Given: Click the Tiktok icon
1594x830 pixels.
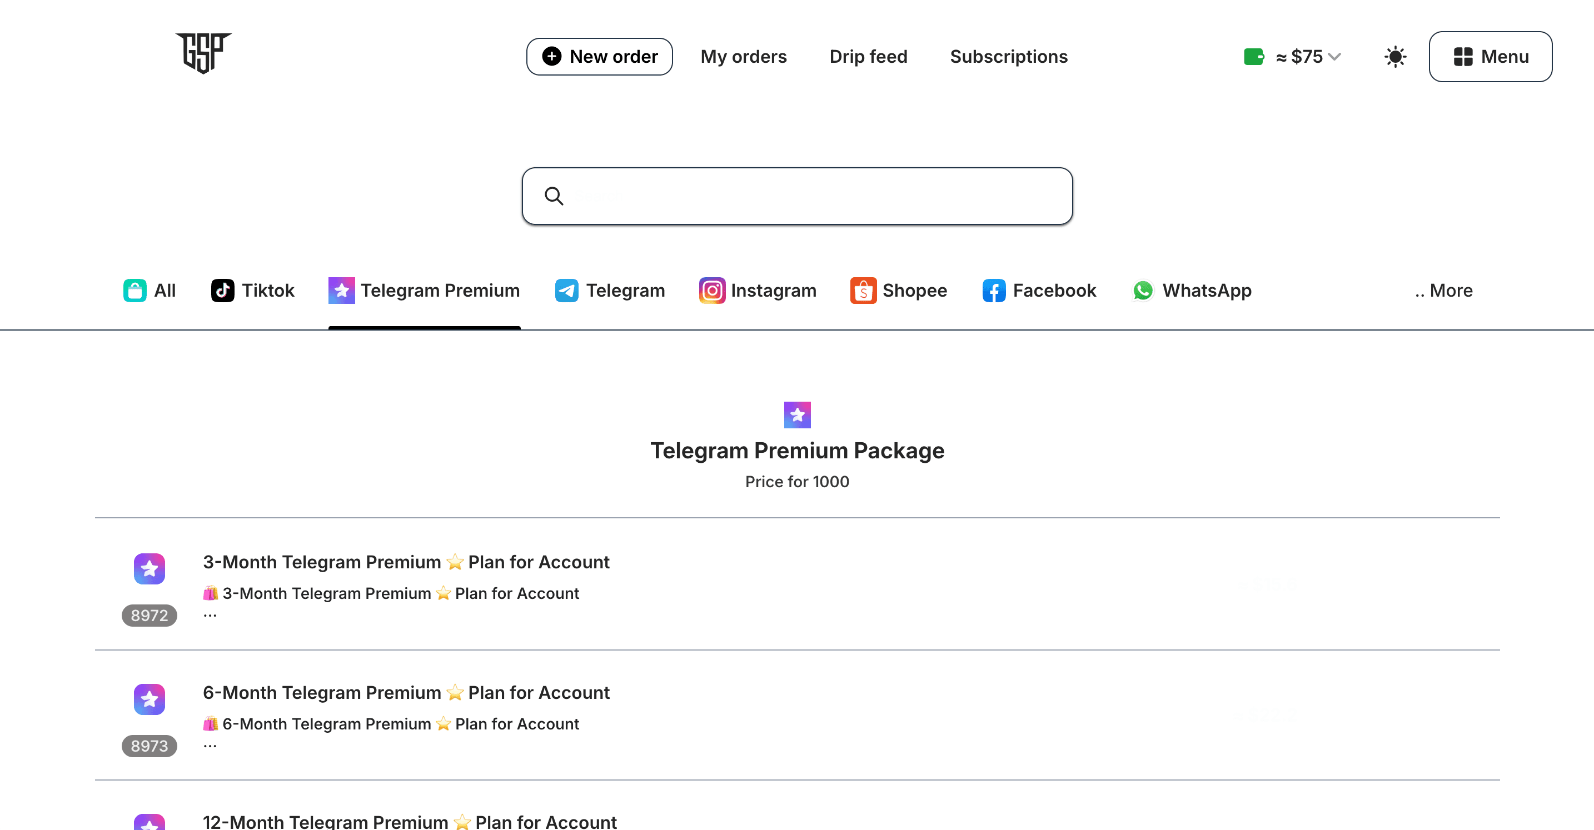Looking at the screenshot, I should pyautogui.click(x=222, y=290).
